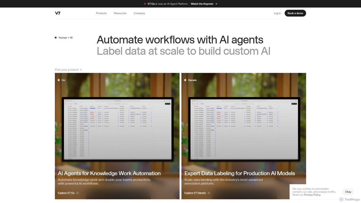Click the Darwin product screenshot thumbnail

pyautogui.click(x=244, y=129)
